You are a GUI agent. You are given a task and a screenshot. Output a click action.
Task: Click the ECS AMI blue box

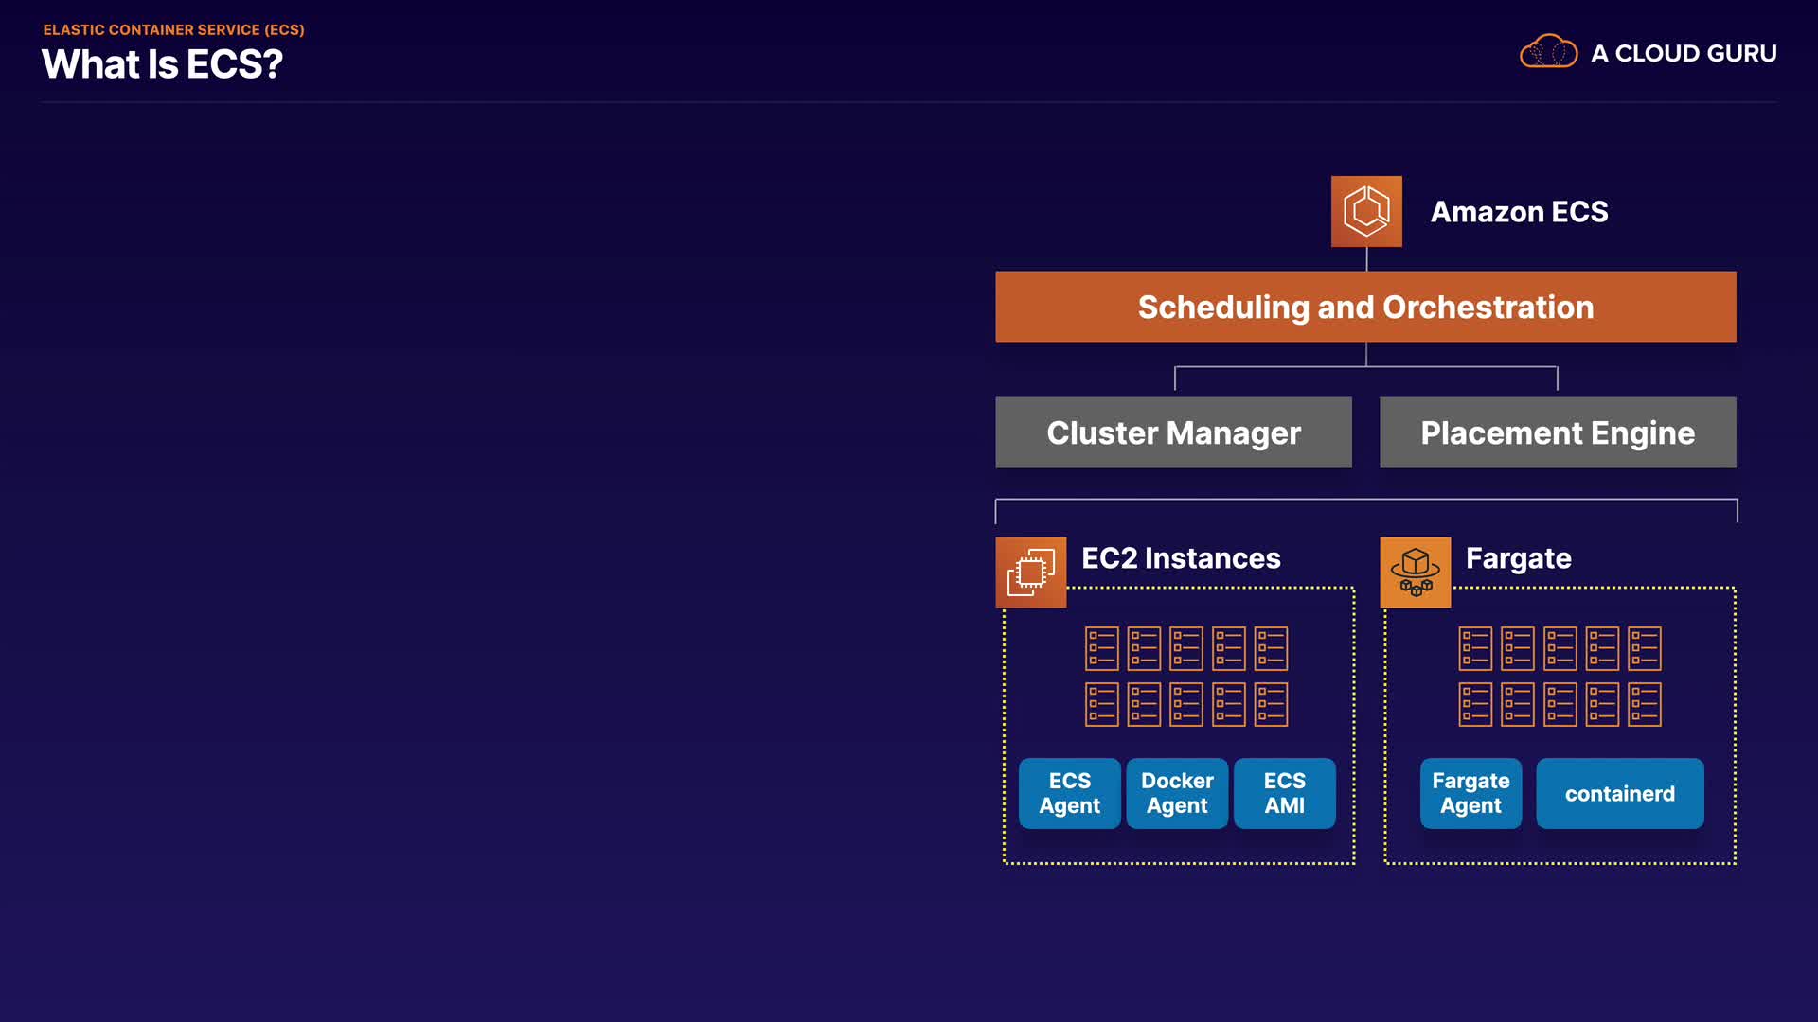pos(1284,793)
